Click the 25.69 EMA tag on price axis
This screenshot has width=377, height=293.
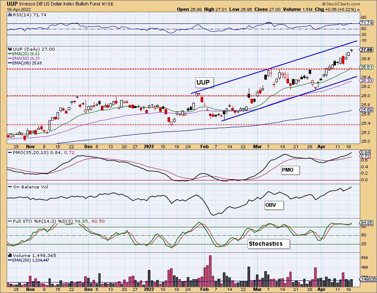click(367, 110)
